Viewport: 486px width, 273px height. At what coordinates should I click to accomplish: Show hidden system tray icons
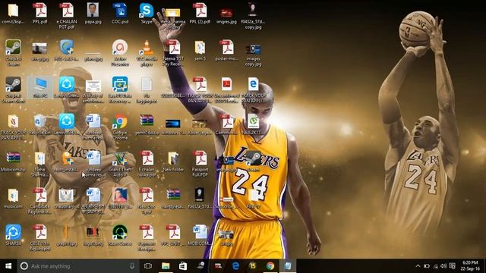418,266
